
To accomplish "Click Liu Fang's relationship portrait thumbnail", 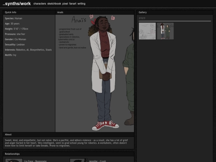I will (x=14, y=160).
